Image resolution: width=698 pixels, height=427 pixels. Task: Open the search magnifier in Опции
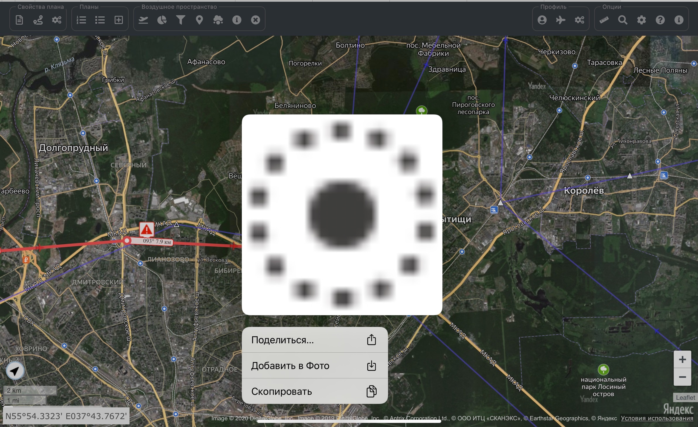pos(623,20)
